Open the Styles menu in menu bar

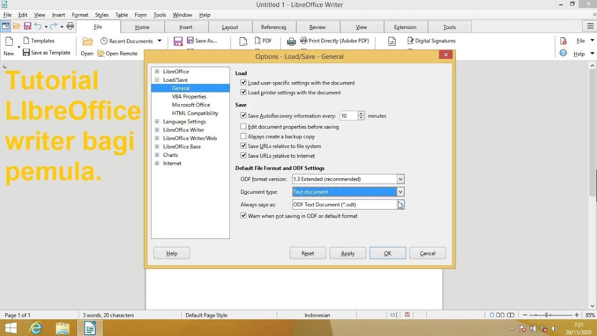102,15
